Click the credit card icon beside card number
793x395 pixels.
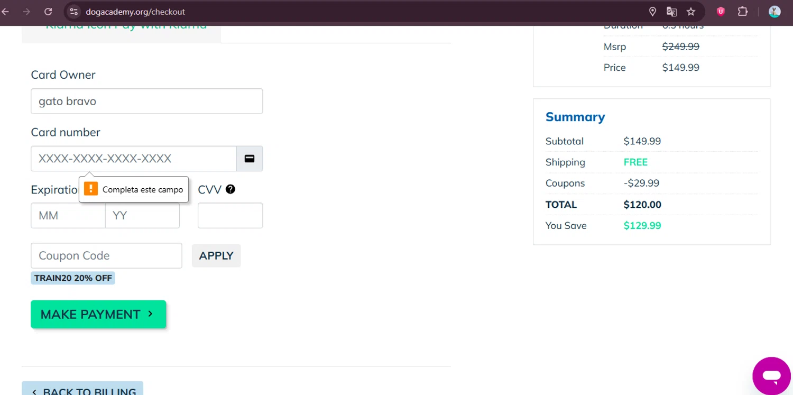[250, 159]
